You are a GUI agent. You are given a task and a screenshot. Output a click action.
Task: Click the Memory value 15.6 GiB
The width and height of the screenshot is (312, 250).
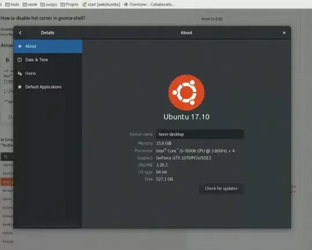pyautogui.click(x=164, y=143)
